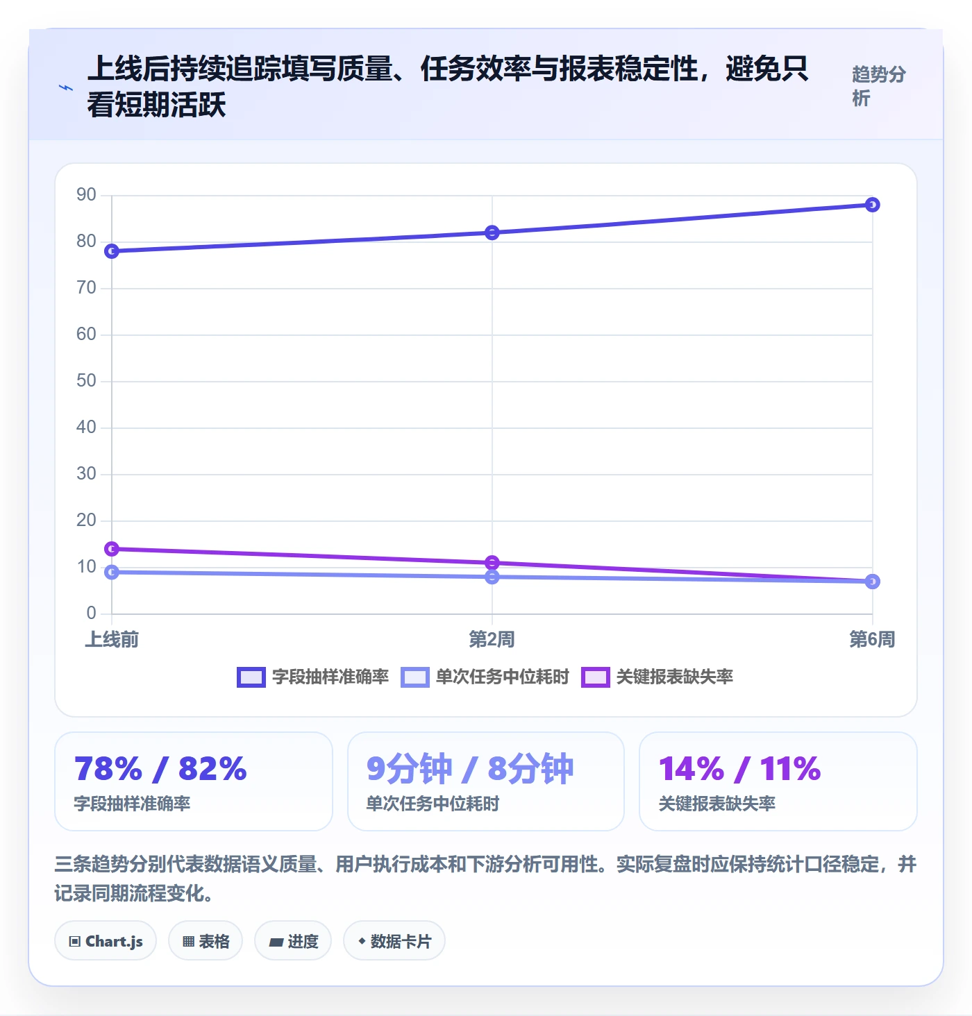Click the 表格 tag chip
The width and height of the screenshot is (972, 1016).
206,941
